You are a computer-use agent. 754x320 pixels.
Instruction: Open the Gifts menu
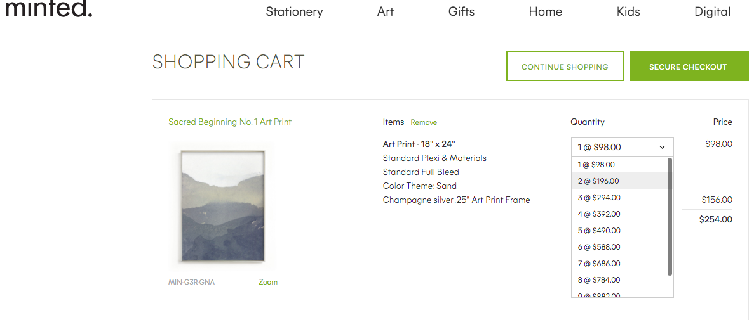tap(462, 11)
